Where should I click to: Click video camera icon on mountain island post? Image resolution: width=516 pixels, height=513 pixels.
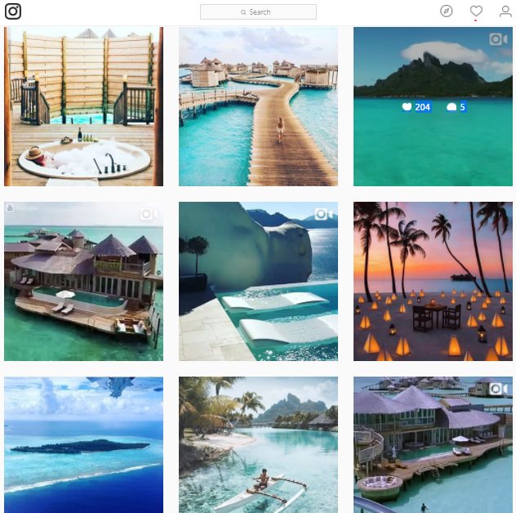[498, 39]
